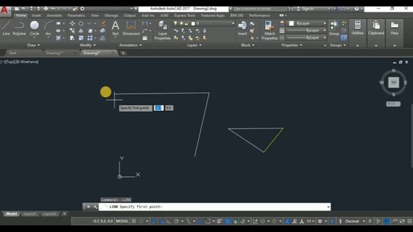Click the Move tool in Modify

tap(72, 24)
